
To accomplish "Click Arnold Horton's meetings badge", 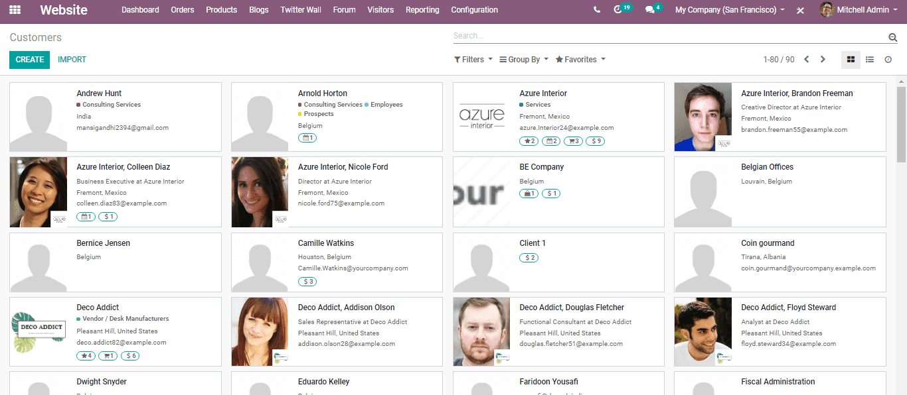I will [307, 138].
